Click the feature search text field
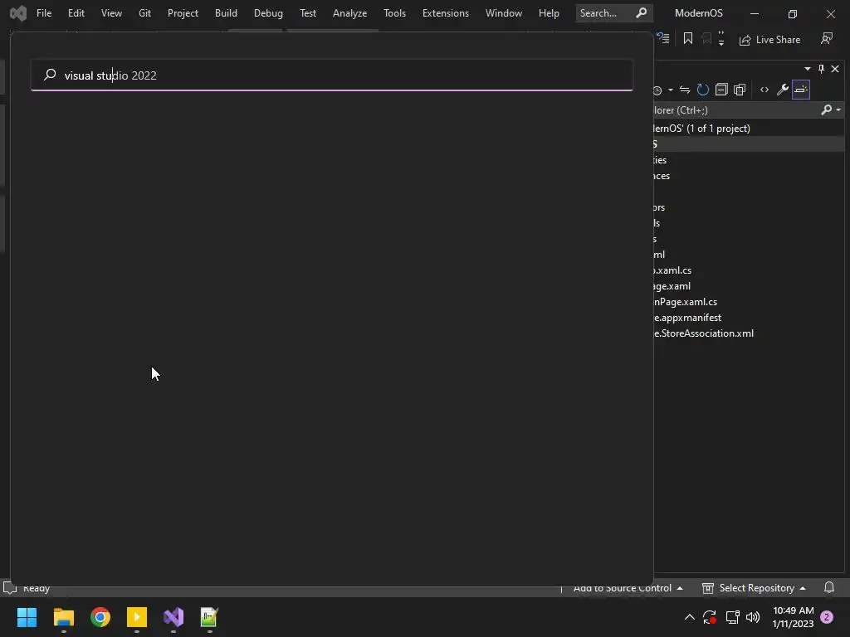Viewport: 850px width, 637px height. click(332, 75)
